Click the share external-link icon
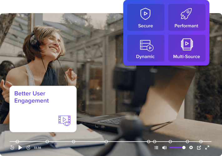The height and width of the screenshot is (156, 222). tap(199, 148)
